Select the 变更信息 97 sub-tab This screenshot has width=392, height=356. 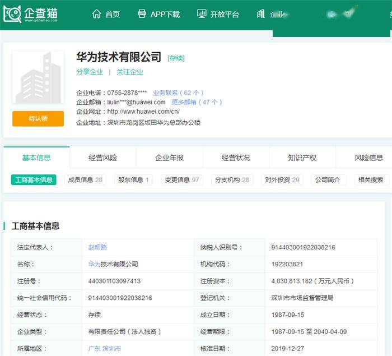182,180
